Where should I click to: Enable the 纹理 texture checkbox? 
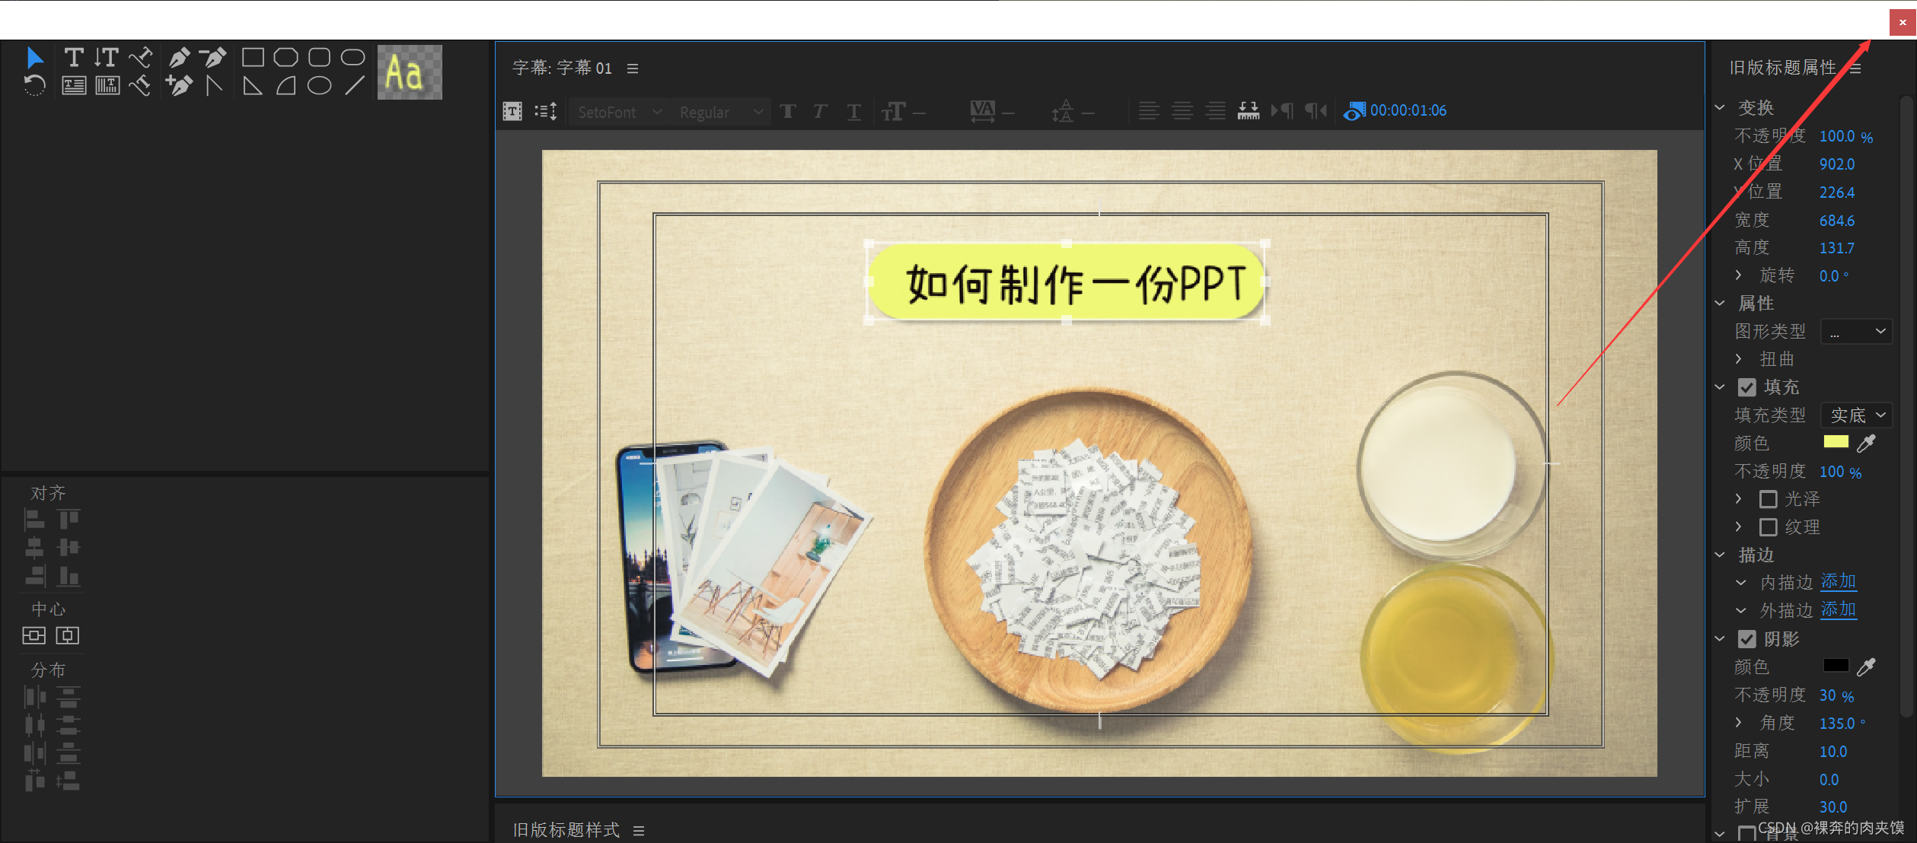click(1768, 527)
